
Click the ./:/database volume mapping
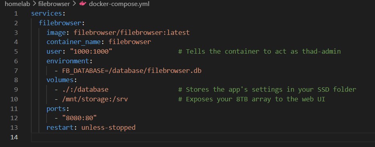point(85,90)
